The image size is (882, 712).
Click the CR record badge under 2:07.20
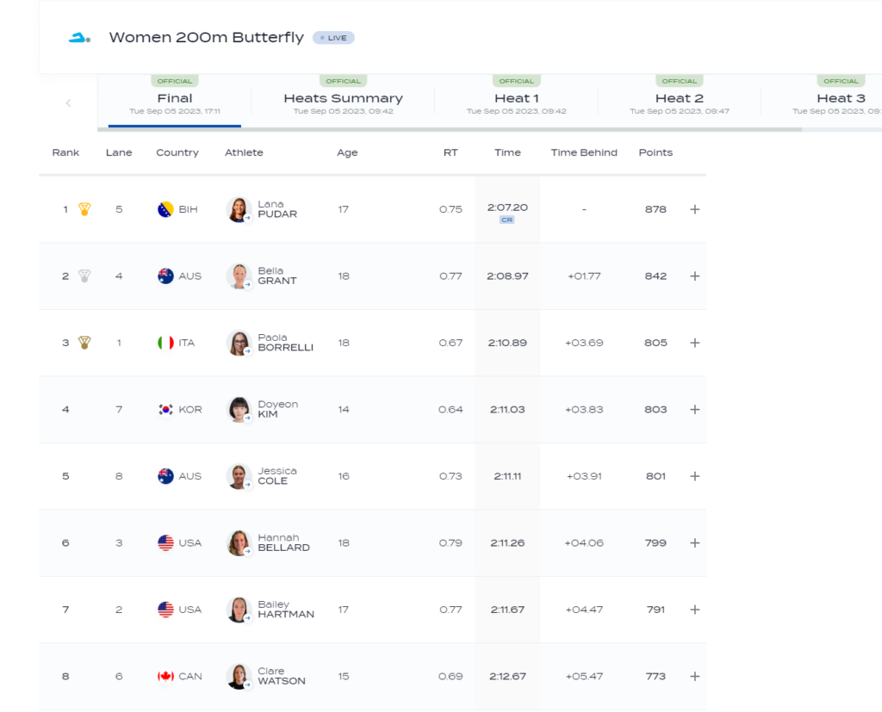(x=507, y=220)
